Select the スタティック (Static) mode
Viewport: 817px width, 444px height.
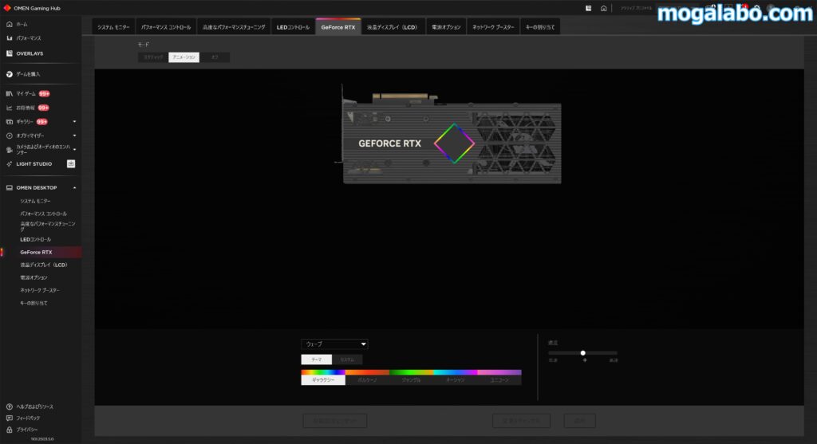tap(153, 57)
